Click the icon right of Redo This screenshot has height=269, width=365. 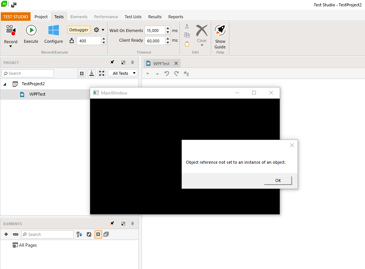[186, 74]
